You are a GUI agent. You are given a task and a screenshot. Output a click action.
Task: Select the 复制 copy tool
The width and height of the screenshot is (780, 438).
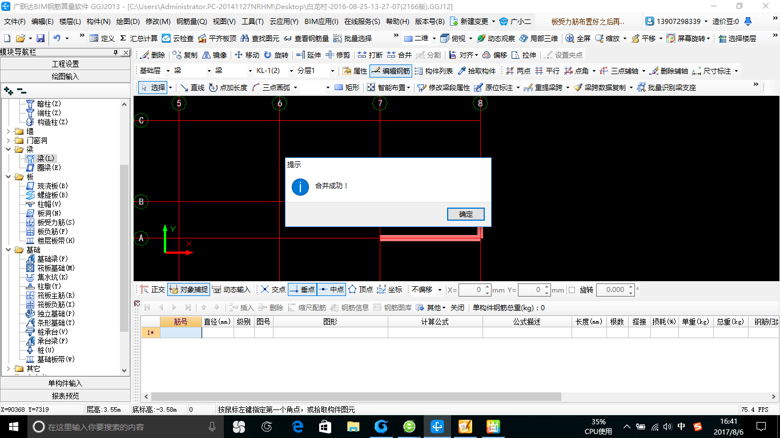[184, 55]
